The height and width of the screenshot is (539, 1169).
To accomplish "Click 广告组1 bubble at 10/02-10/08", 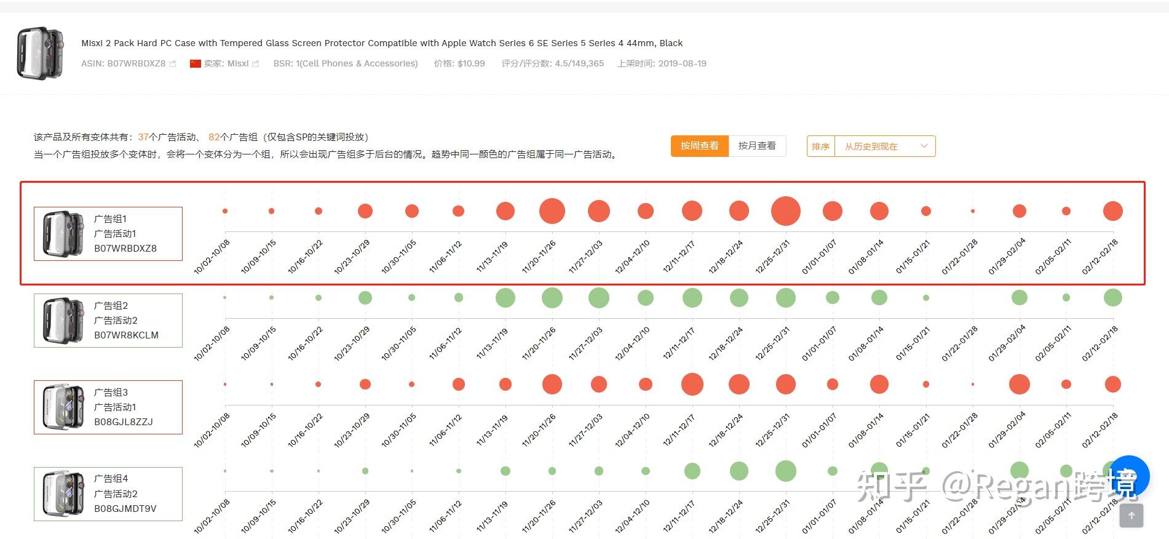I will coord(225,211).
